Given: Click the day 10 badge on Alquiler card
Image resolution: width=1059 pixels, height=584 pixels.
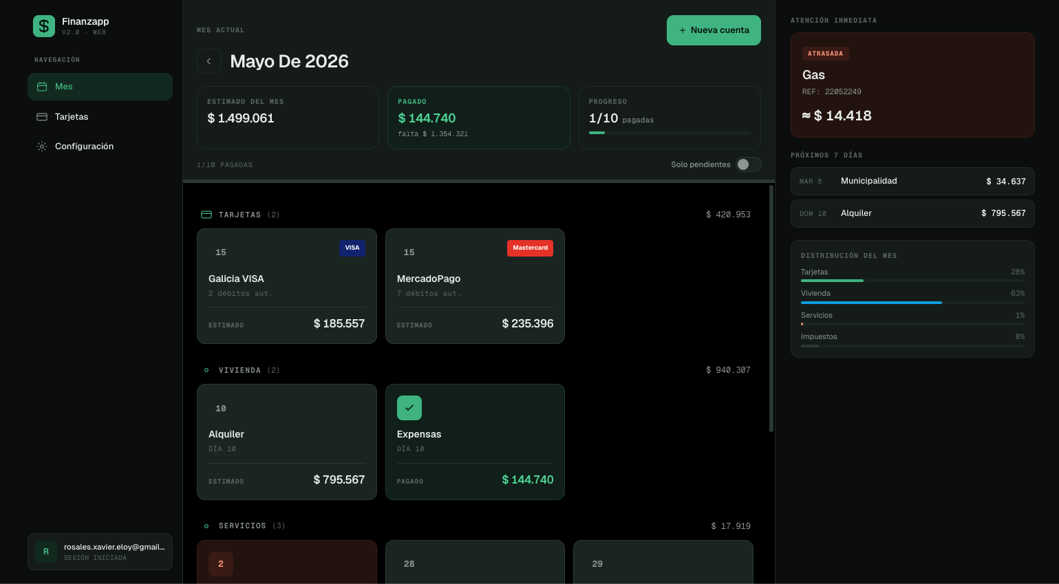Looking at the screenshot, I should click(x=221, y=409).
